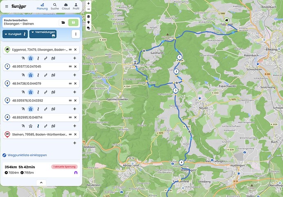Select motorway routing after Eggenrot waypoint
The width and height of the screenshot is (283, 197).
[x=30, y=58]
